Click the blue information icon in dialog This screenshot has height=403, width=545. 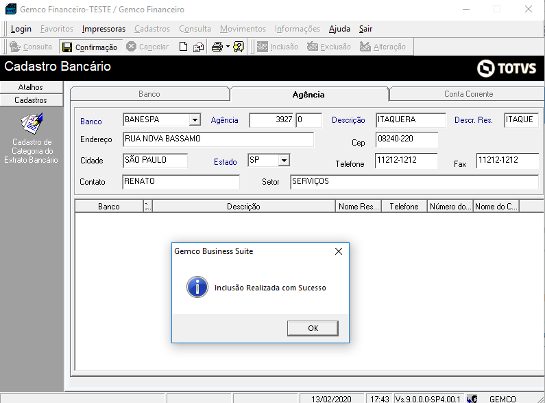197,287
